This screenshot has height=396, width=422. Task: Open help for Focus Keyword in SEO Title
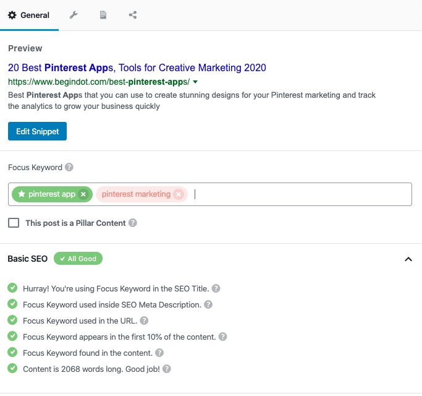[x=216, y=288]
